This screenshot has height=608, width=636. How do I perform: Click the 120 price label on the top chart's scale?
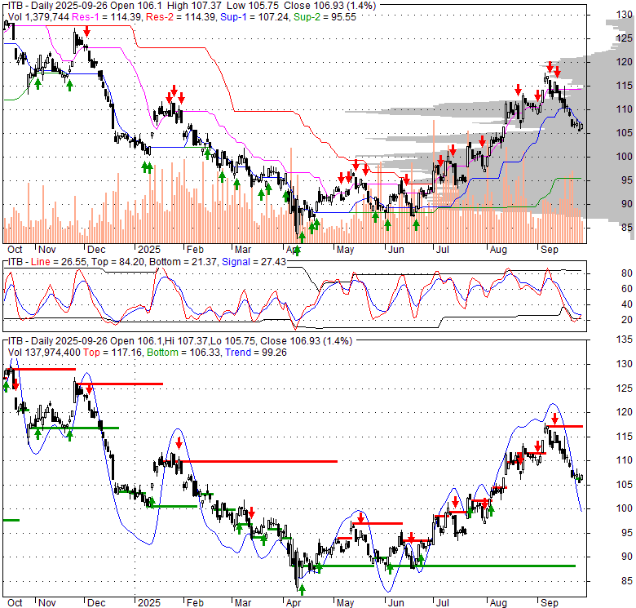tap(625, 62)
